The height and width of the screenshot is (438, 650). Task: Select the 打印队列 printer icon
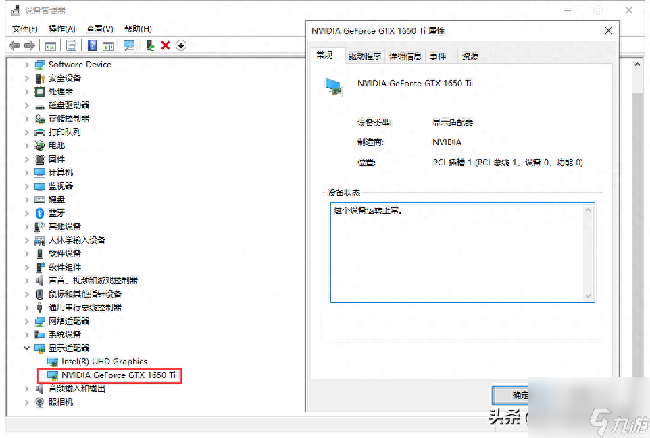tap(40, 132)
